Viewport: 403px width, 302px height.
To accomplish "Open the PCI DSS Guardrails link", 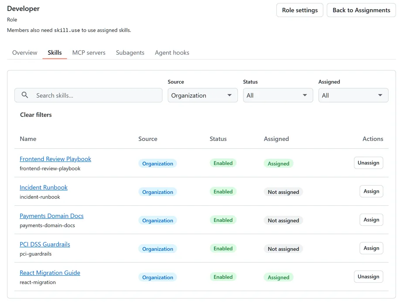I will tap(45, 245).
